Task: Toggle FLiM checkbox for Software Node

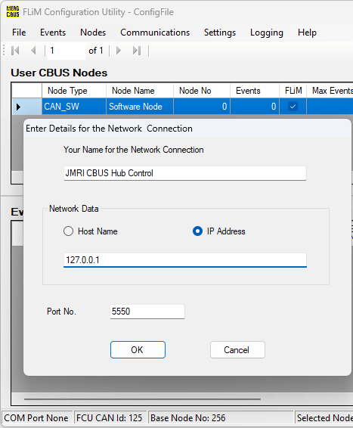Action: coord(293,107)
